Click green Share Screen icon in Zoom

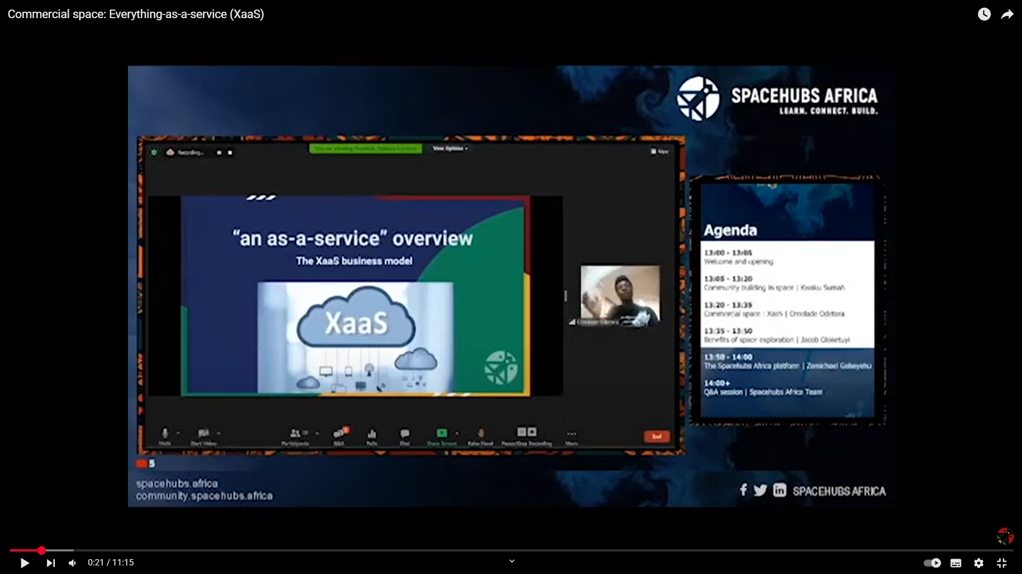[x=441, y=436]
